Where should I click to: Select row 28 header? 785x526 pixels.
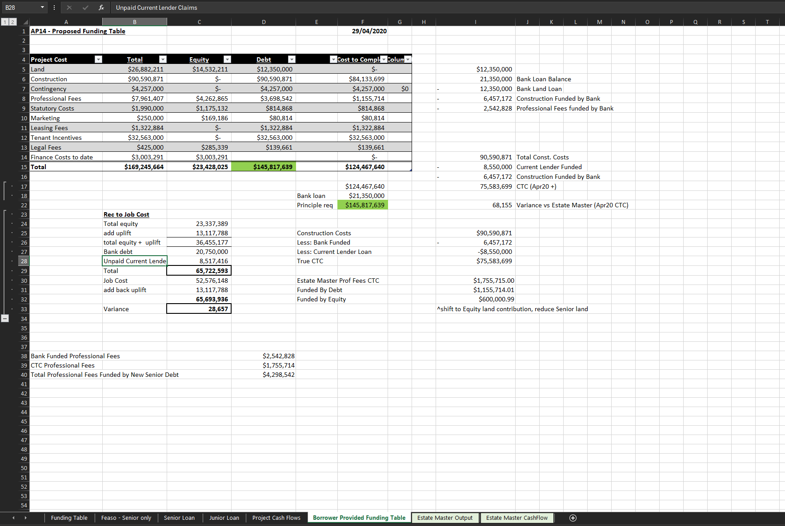pos(24,261)
